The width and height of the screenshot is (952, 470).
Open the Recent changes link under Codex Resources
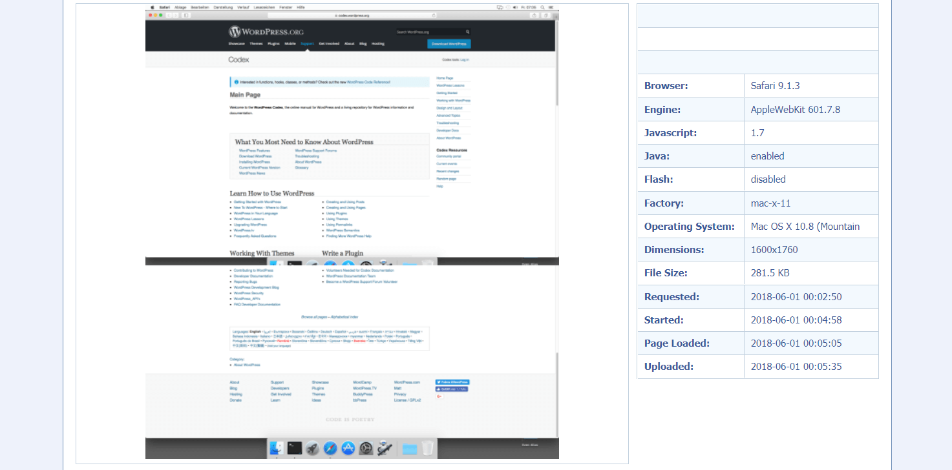click(448, 171)
